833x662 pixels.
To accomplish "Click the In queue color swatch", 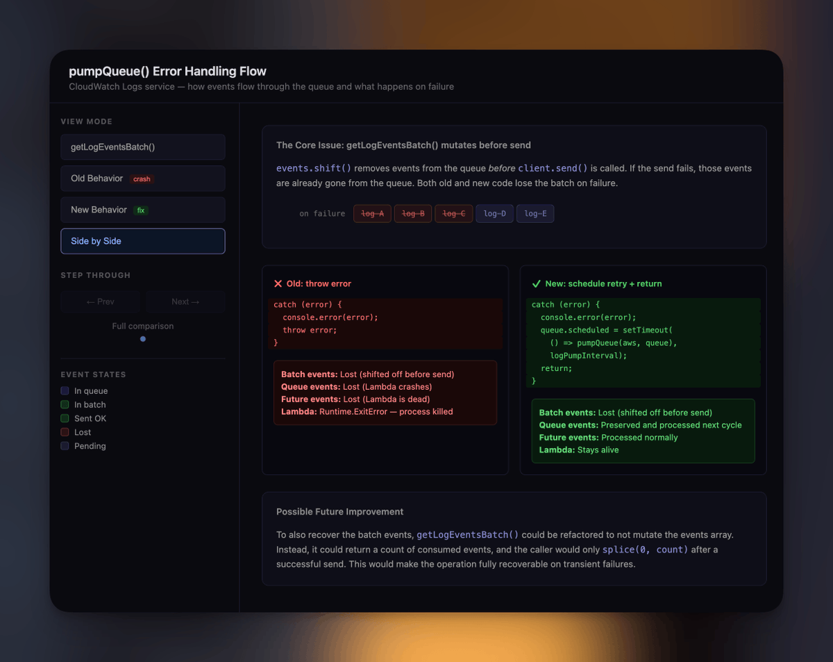I will tap(65, 391).
